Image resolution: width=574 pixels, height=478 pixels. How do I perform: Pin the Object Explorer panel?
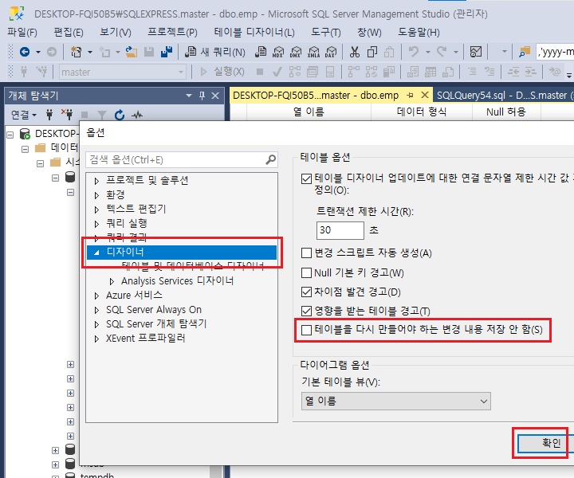coord(202,96)
